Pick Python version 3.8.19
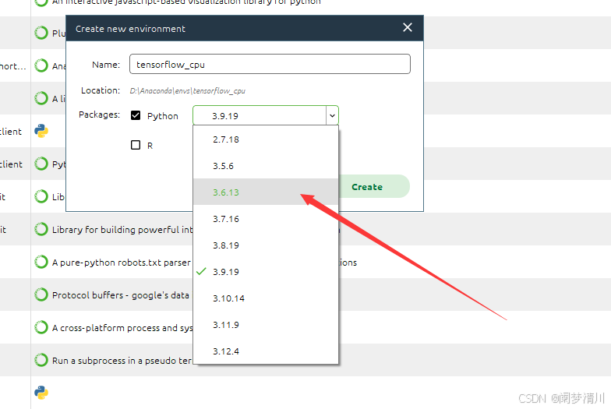This screenshot has width=611, height=409. point(266,245)
